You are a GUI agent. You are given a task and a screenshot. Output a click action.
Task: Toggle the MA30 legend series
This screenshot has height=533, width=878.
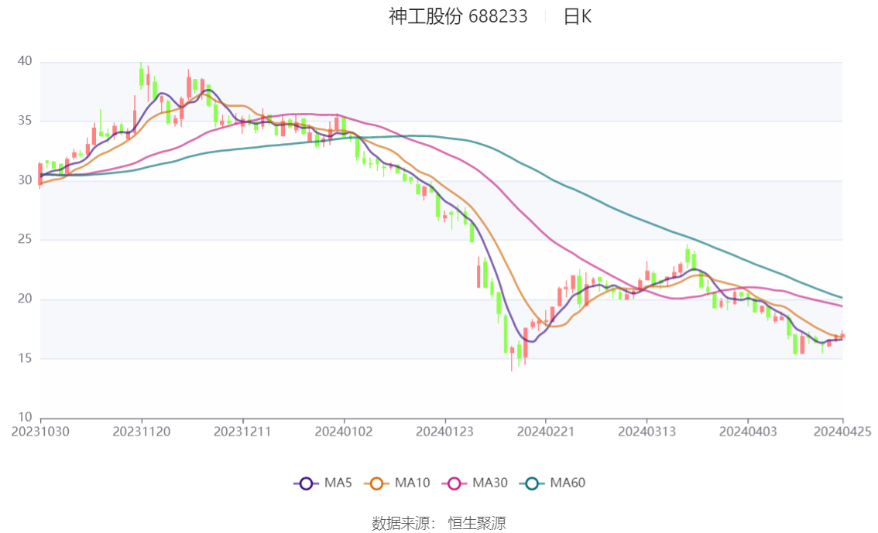click(475, 483)
